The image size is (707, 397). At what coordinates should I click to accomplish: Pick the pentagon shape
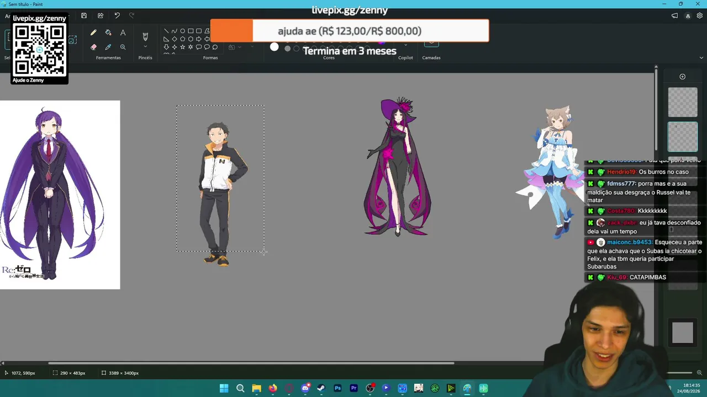point(182,39)
